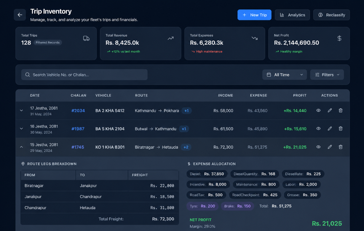Open the Filters dropdown
The image size is (364, 231).
click(x=327, y=75)
